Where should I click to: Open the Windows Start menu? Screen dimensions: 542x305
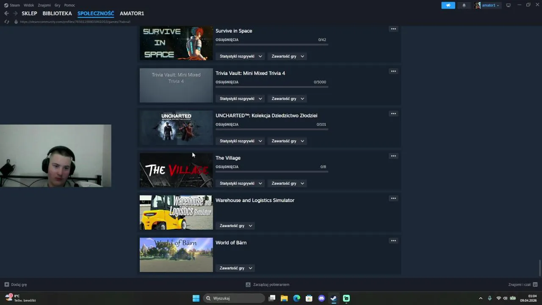click(x=196, y=298)
